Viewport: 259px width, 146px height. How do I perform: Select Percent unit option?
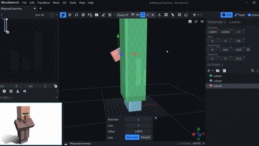click(x=146, y=137)
